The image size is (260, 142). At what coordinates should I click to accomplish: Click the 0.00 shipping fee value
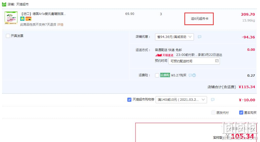coord(251,49)
